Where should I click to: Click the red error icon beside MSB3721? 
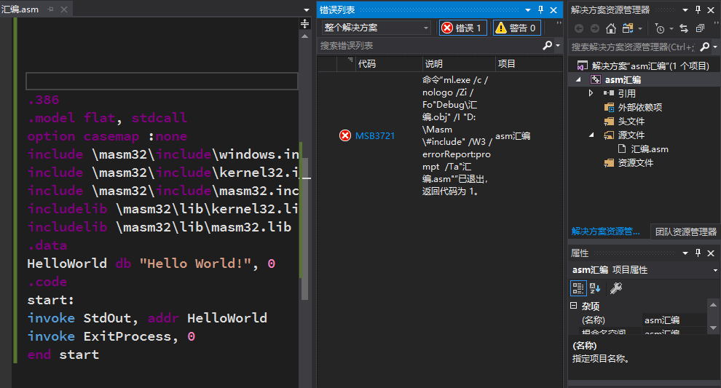pyautogui.click(x=345, y=135)
